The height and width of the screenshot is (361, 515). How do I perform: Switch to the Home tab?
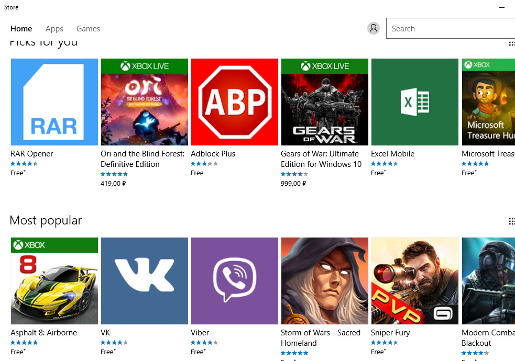[x=21, y=29]
